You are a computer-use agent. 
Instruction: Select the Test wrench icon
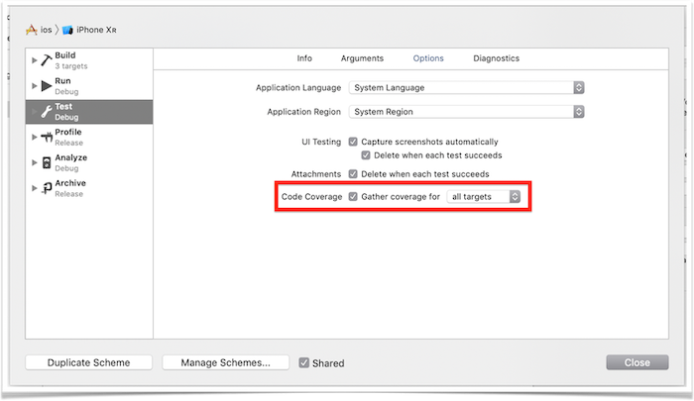(47, 112)
